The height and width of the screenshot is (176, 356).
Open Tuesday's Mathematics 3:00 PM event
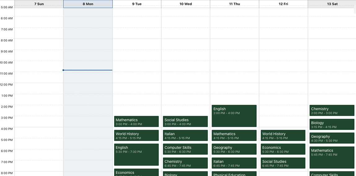(136, 122)
